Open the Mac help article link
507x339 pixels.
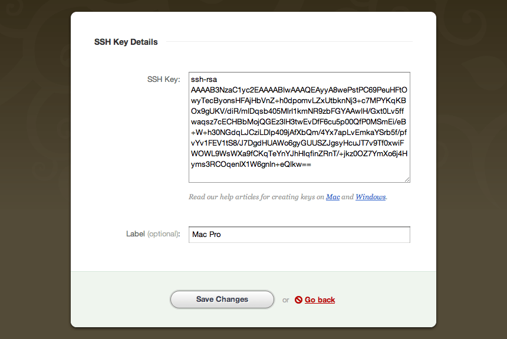[333, 197]
